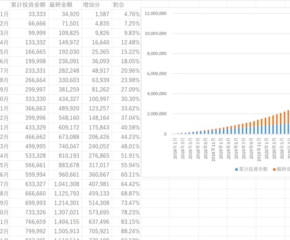Click the 37.04% cell
The height and width of the screenshot is (240, 290).
point(126,118)
